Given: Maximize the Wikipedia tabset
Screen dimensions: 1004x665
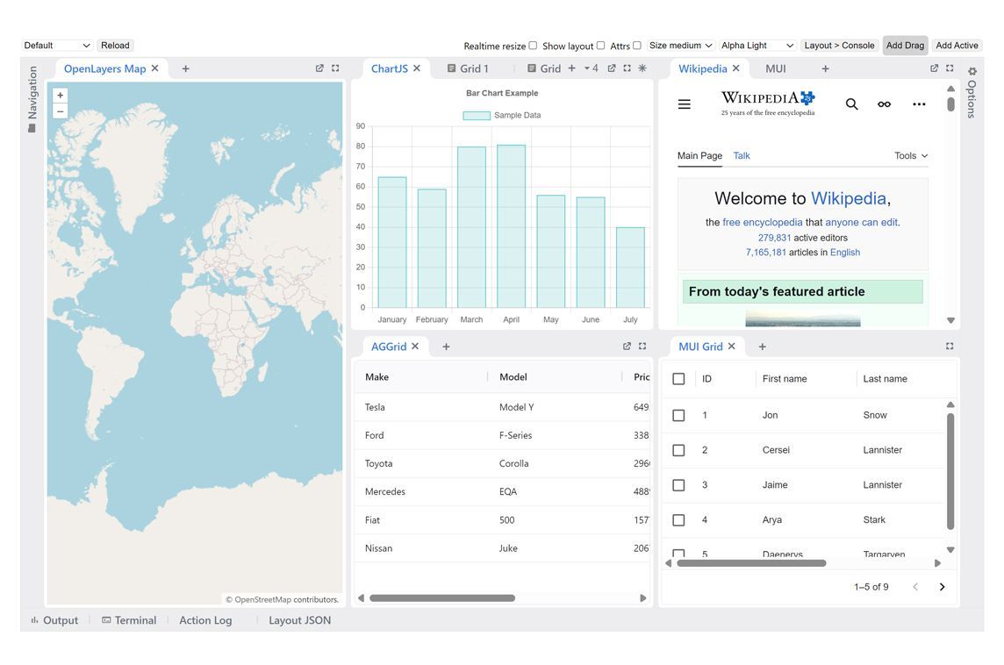Looking at the screenshot, I should pos(950,68).
